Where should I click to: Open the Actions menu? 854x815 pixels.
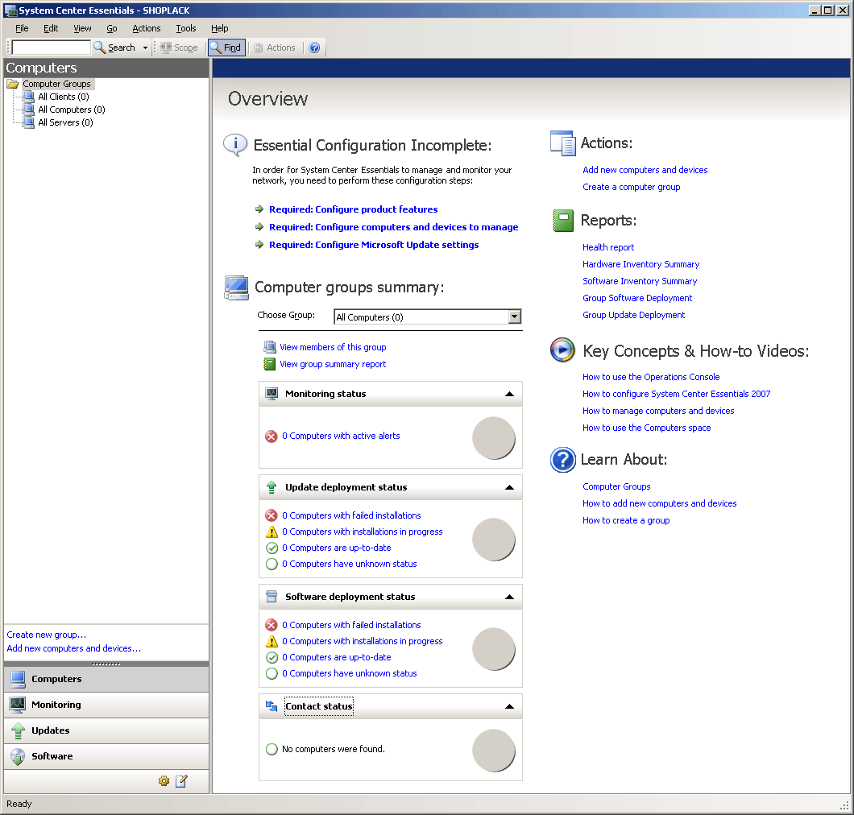(147, 28)
